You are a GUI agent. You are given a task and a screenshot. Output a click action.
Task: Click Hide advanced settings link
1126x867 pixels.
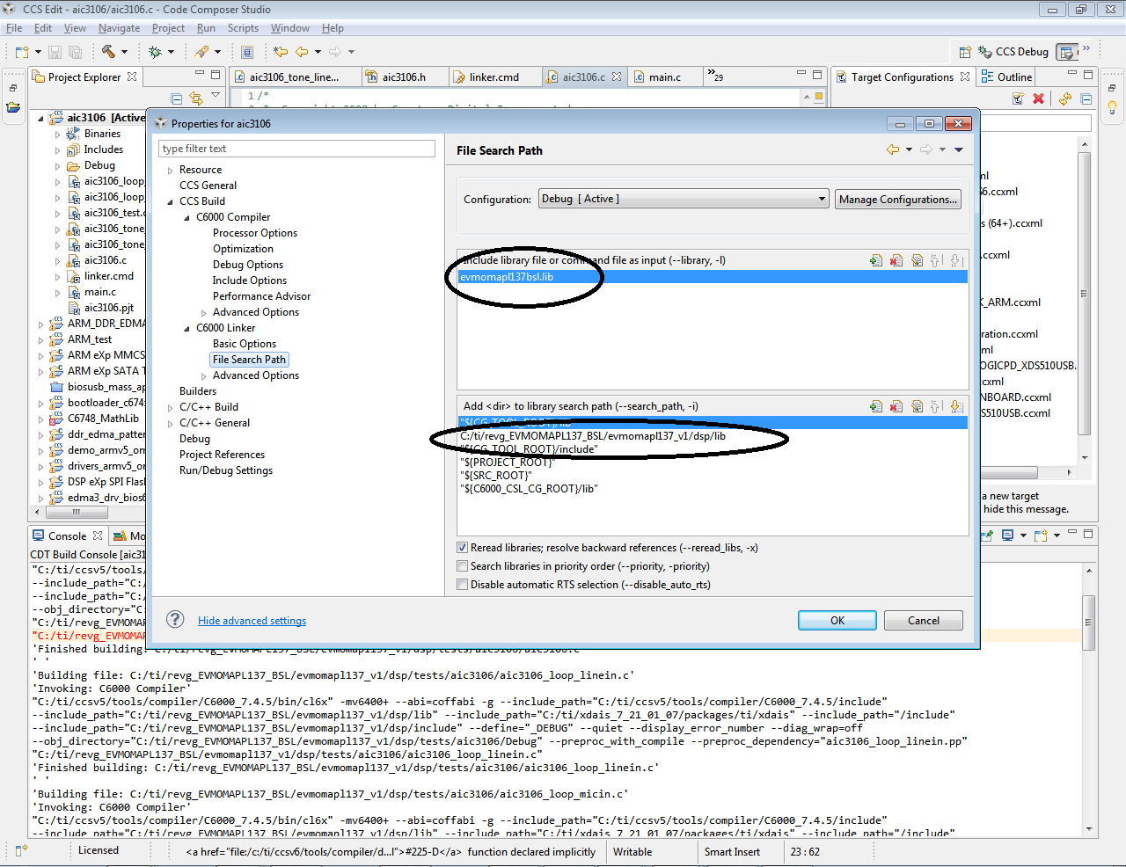pos(252,621)
